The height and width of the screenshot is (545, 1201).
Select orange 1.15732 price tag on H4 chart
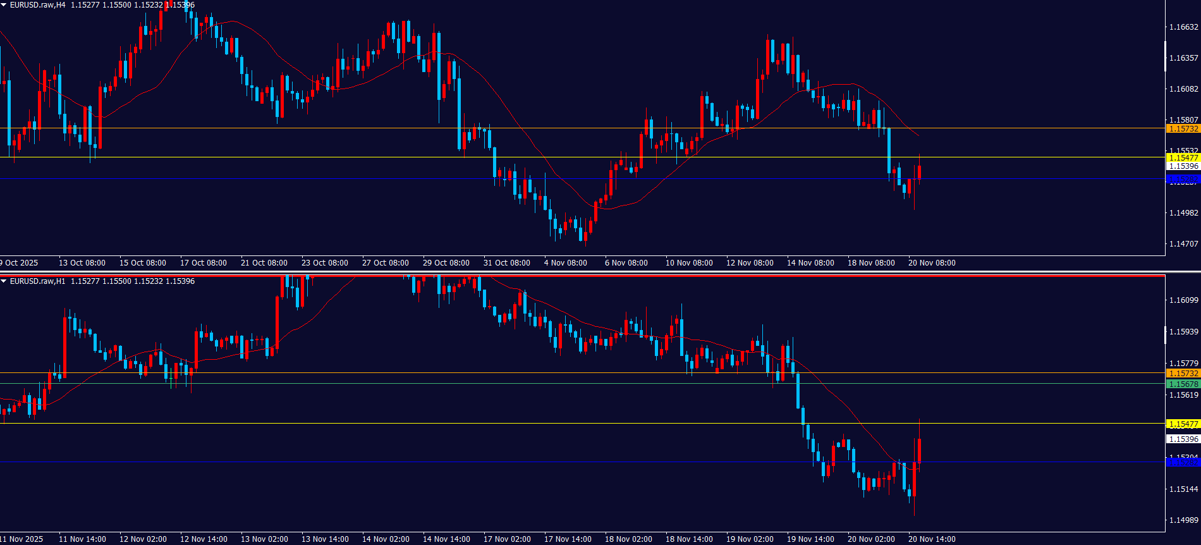pos(1183,129)
